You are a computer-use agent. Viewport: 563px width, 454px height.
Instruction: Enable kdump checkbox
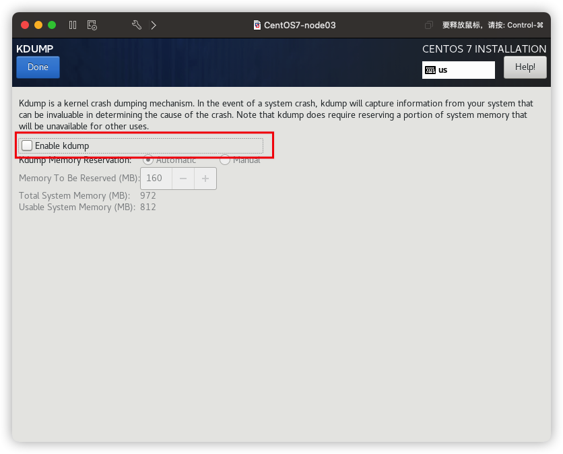(27, 145)
